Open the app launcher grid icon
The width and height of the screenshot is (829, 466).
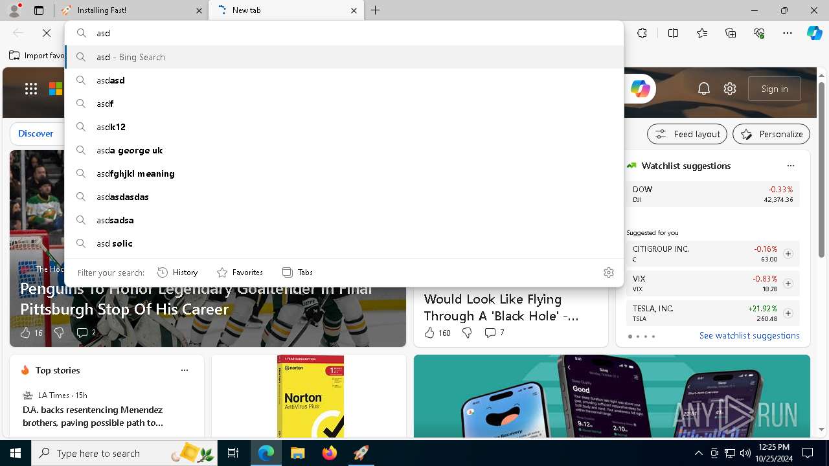31,89
